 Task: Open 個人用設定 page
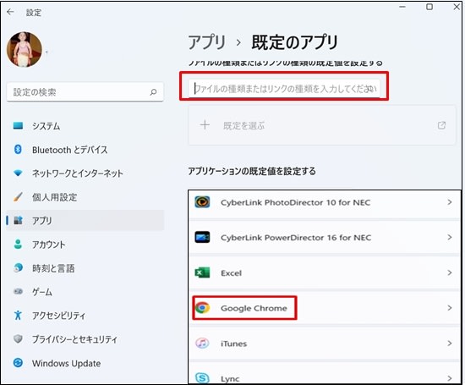click(x=85, y=197)
